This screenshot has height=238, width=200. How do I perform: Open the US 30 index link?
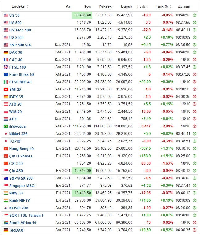pyautogui.click(x=14, y=15)
